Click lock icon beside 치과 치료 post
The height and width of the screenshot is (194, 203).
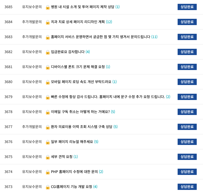[x=48, y=22]
